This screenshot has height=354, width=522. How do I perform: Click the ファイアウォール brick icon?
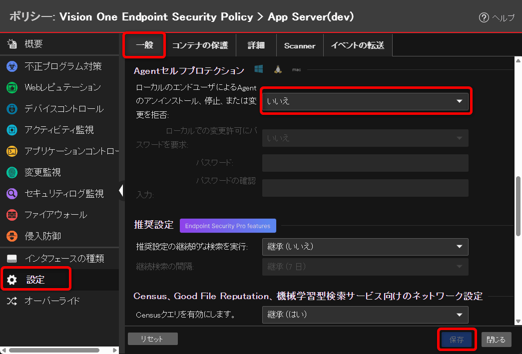click(x=12, y=215)
